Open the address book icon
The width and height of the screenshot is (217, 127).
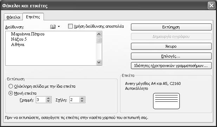(x=53, y=27)
